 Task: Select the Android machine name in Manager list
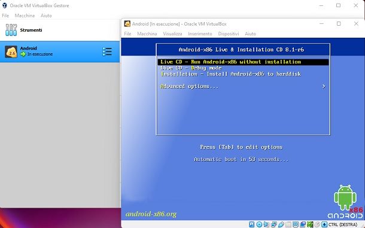pos(28,48)
